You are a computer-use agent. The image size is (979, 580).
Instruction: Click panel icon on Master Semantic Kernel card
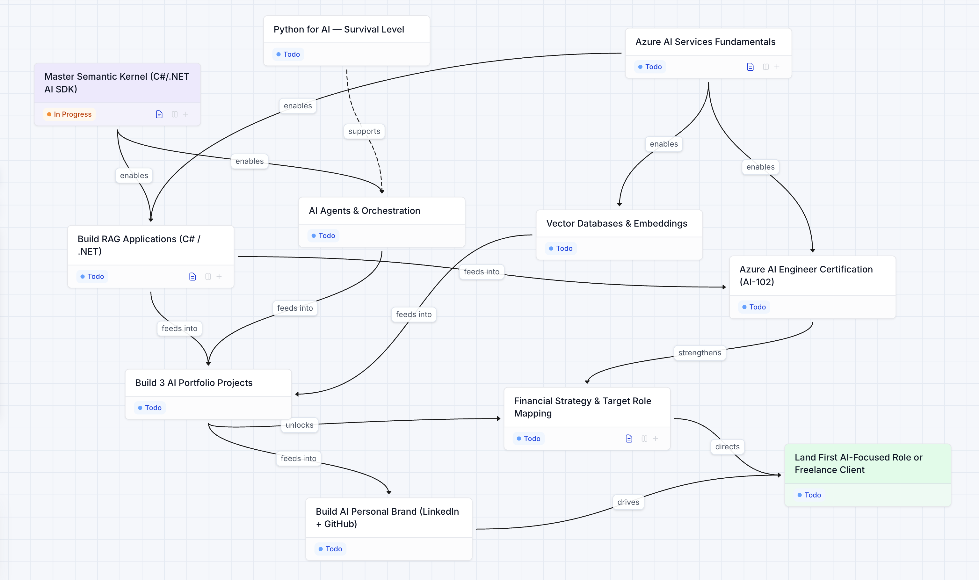175,114
